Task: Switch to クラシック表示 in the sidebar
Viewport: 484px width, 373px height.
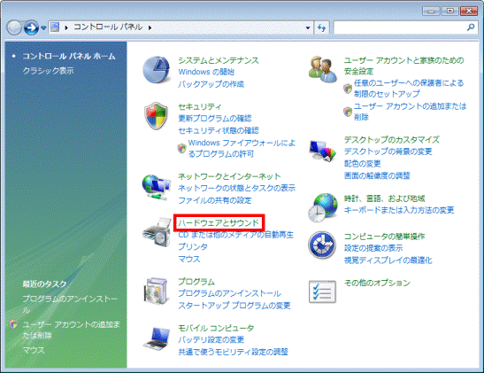Action: click(48, 71)
